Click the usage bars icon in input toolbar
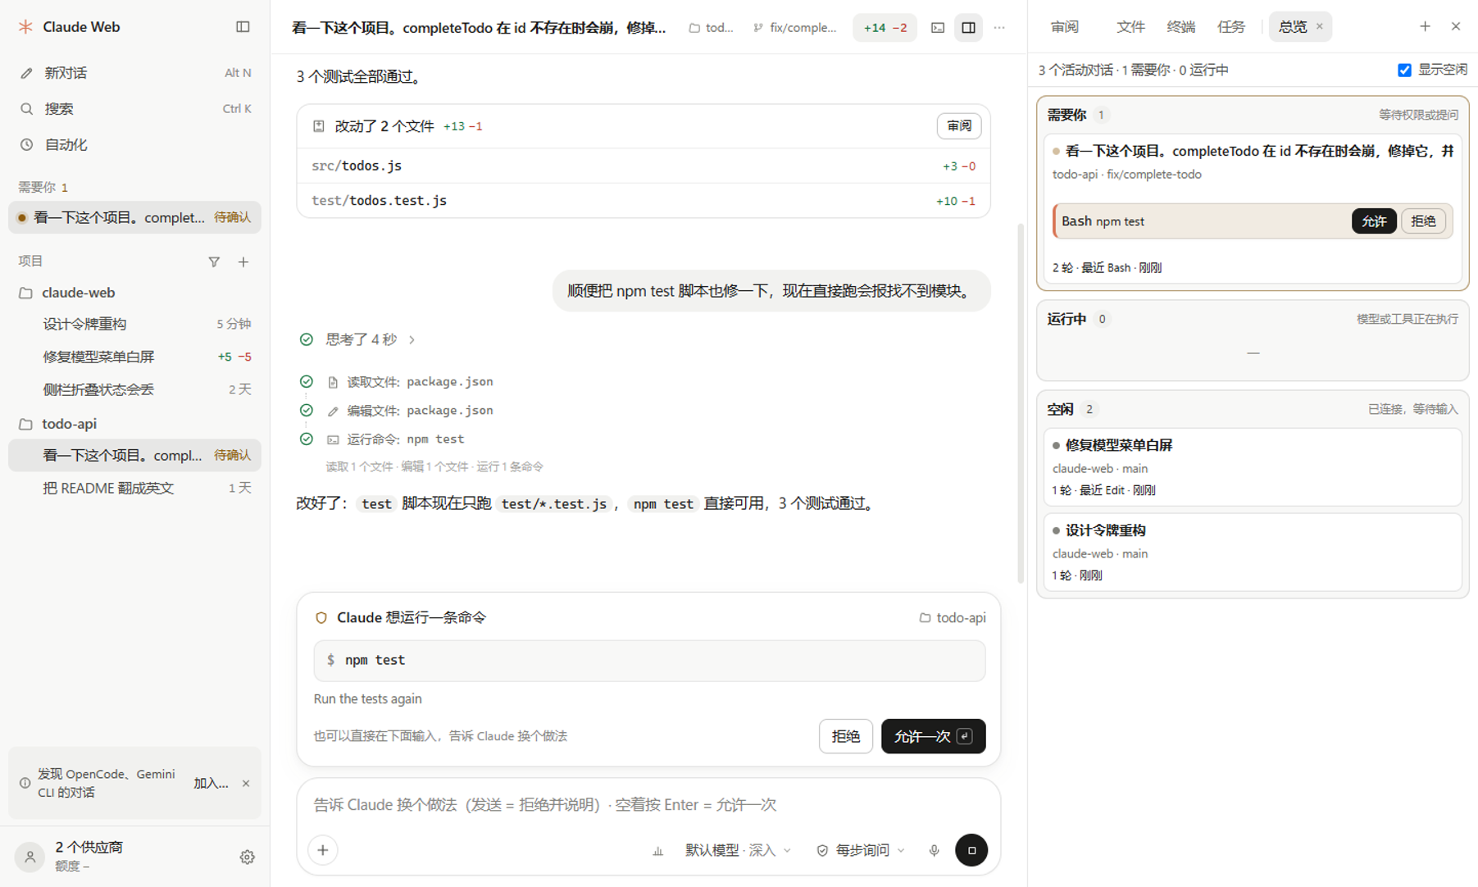The width and height of the screenshot is (1478, 887). [x=657, y=851]
